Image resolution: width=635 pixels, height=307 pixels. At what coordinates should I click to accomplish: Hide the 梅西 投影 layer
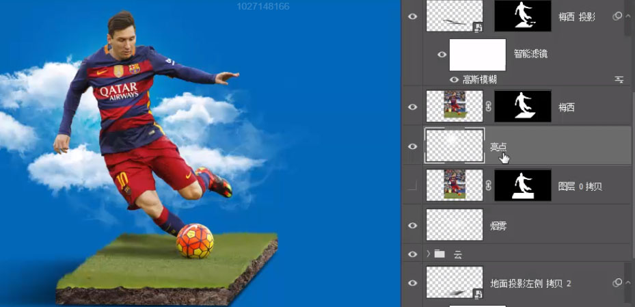pyautogui.click(x=412, y=16)
